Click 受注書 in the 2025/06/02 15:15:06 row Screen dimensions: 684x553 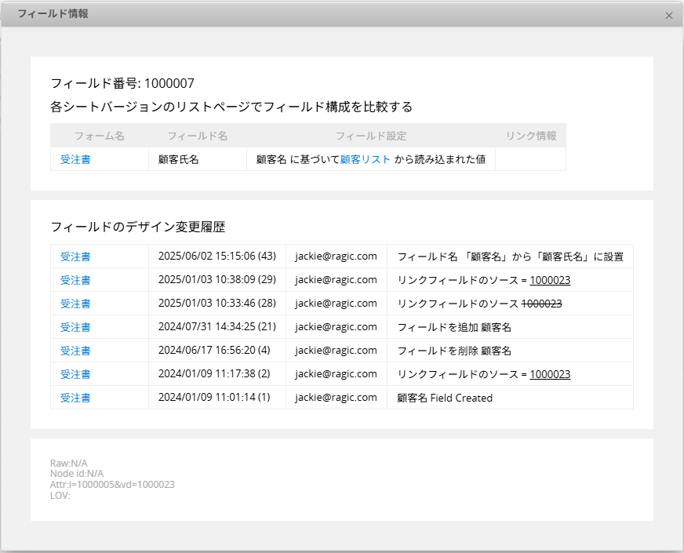[75, 256]
